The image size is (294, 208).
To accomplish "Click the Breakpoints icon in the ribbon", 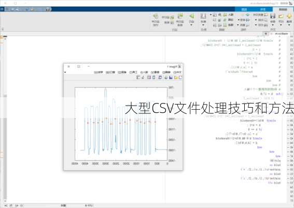I will [203, 16].
